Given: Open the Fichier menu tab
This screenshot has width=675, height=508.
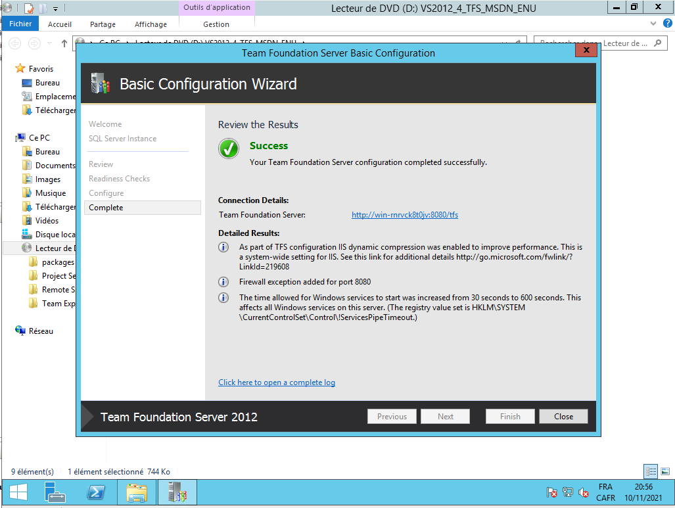Looking at the screenshot, I should tap(20, 24).
